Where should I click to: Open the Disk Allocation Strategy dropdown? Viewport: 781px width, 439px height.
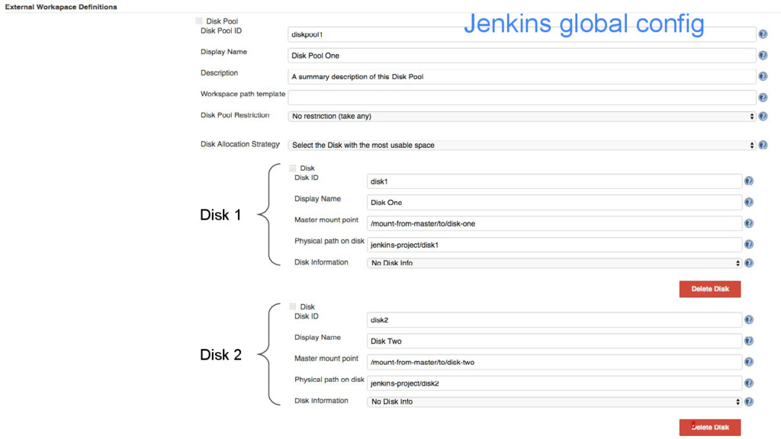coord(522,145)
